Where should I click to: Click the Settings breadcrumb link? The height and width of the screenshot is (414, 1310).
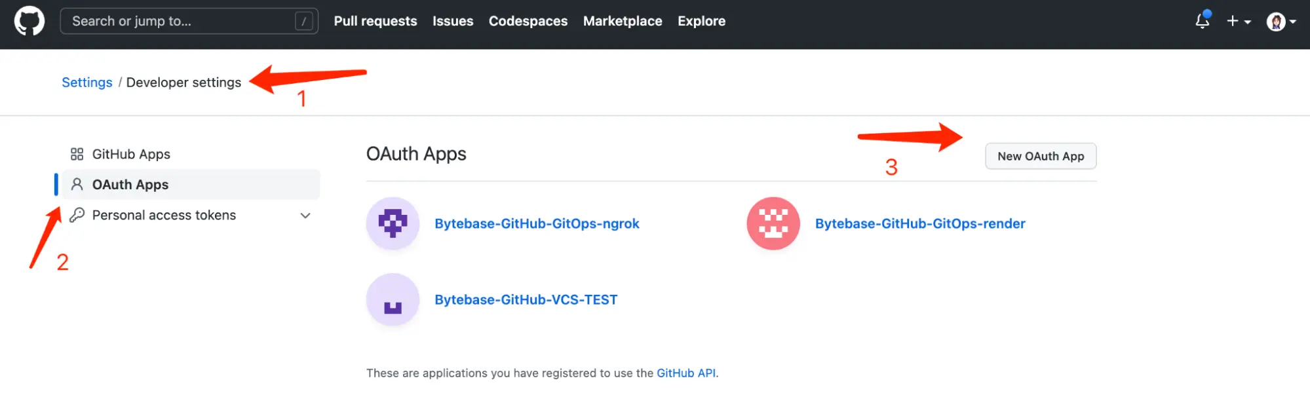point(87,83)
